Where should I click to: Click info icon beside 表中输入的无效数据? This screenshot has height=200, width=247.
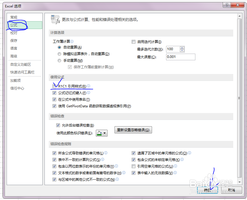click(175, 172)
